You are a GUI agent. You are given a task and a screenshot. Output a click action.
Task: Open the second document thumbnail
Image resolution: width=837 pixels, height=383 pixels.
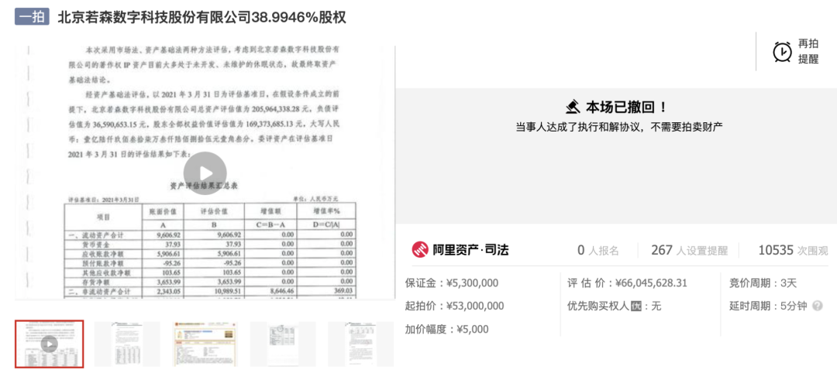click(x=127, y=344)
